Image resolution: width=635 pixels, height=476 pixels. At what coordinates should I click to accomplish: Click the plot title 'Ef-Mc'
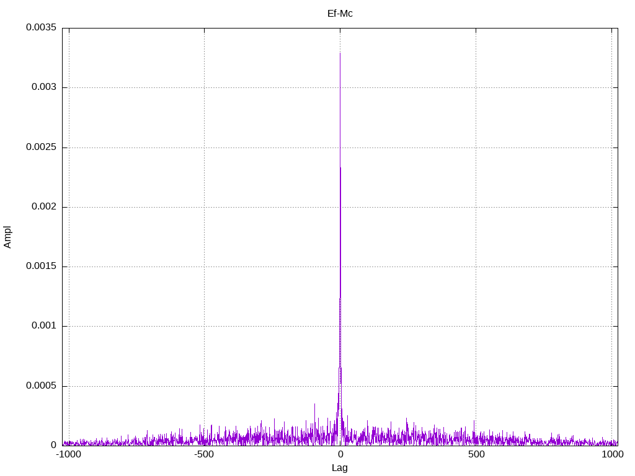point(340,14)
